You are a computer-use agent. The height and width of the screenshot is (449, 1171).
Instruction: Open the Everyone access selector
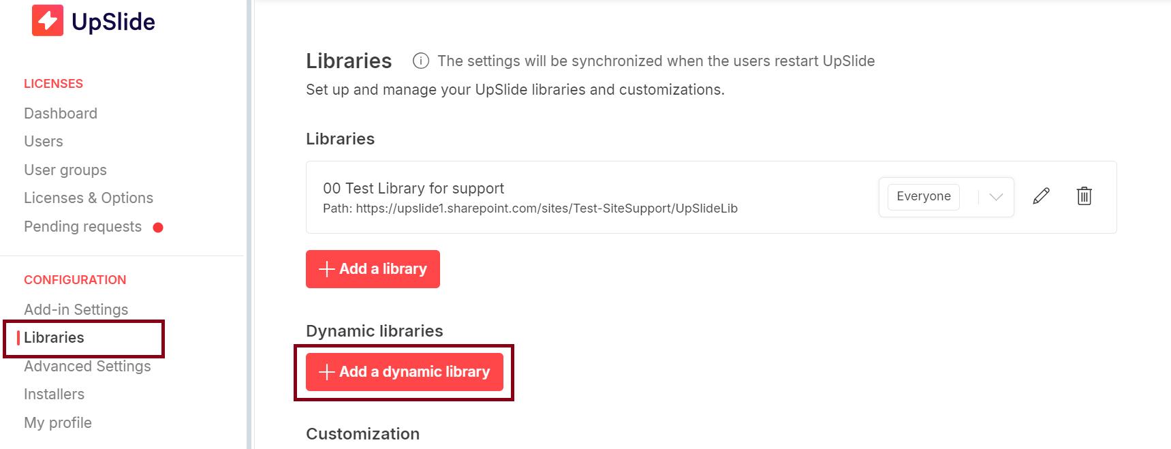[946, 197]
